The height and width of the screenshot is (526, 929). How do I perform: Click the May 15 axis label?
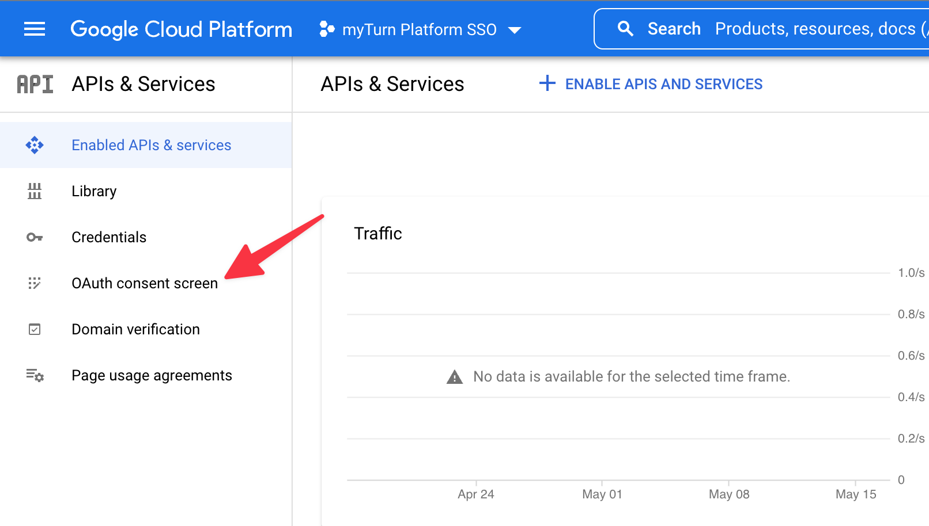click(856, 494)
